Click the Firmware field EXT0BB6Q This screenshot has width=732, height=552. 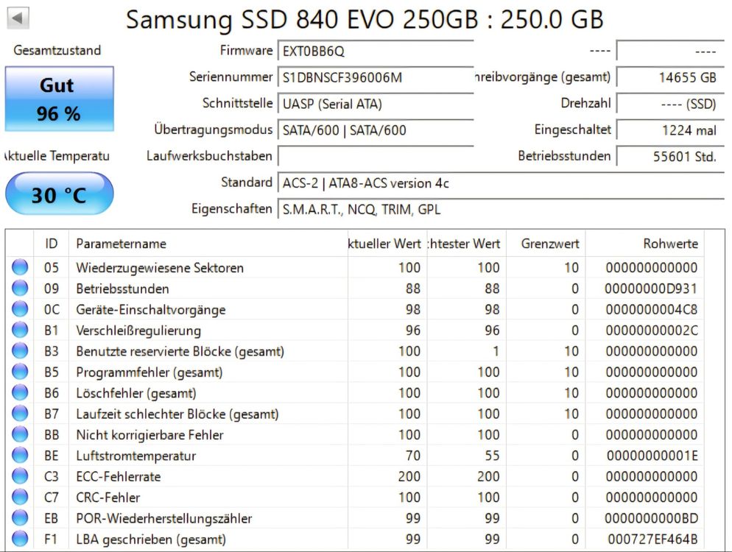376,51
